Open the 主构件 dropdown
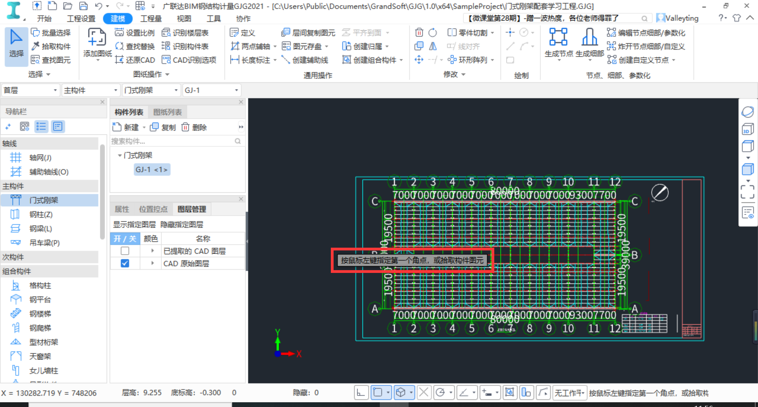 point(91,90)
